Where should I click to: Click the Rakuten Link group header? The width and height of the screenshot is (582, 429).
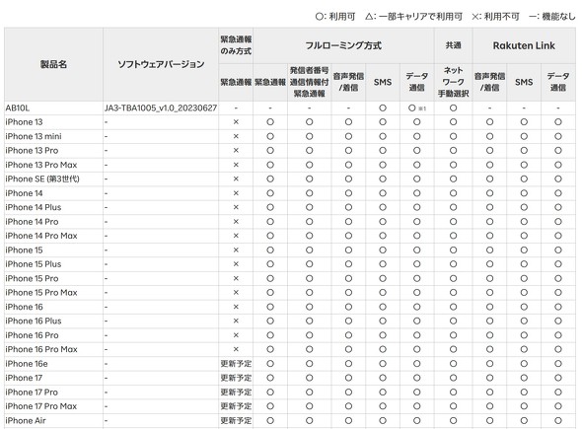524,45
